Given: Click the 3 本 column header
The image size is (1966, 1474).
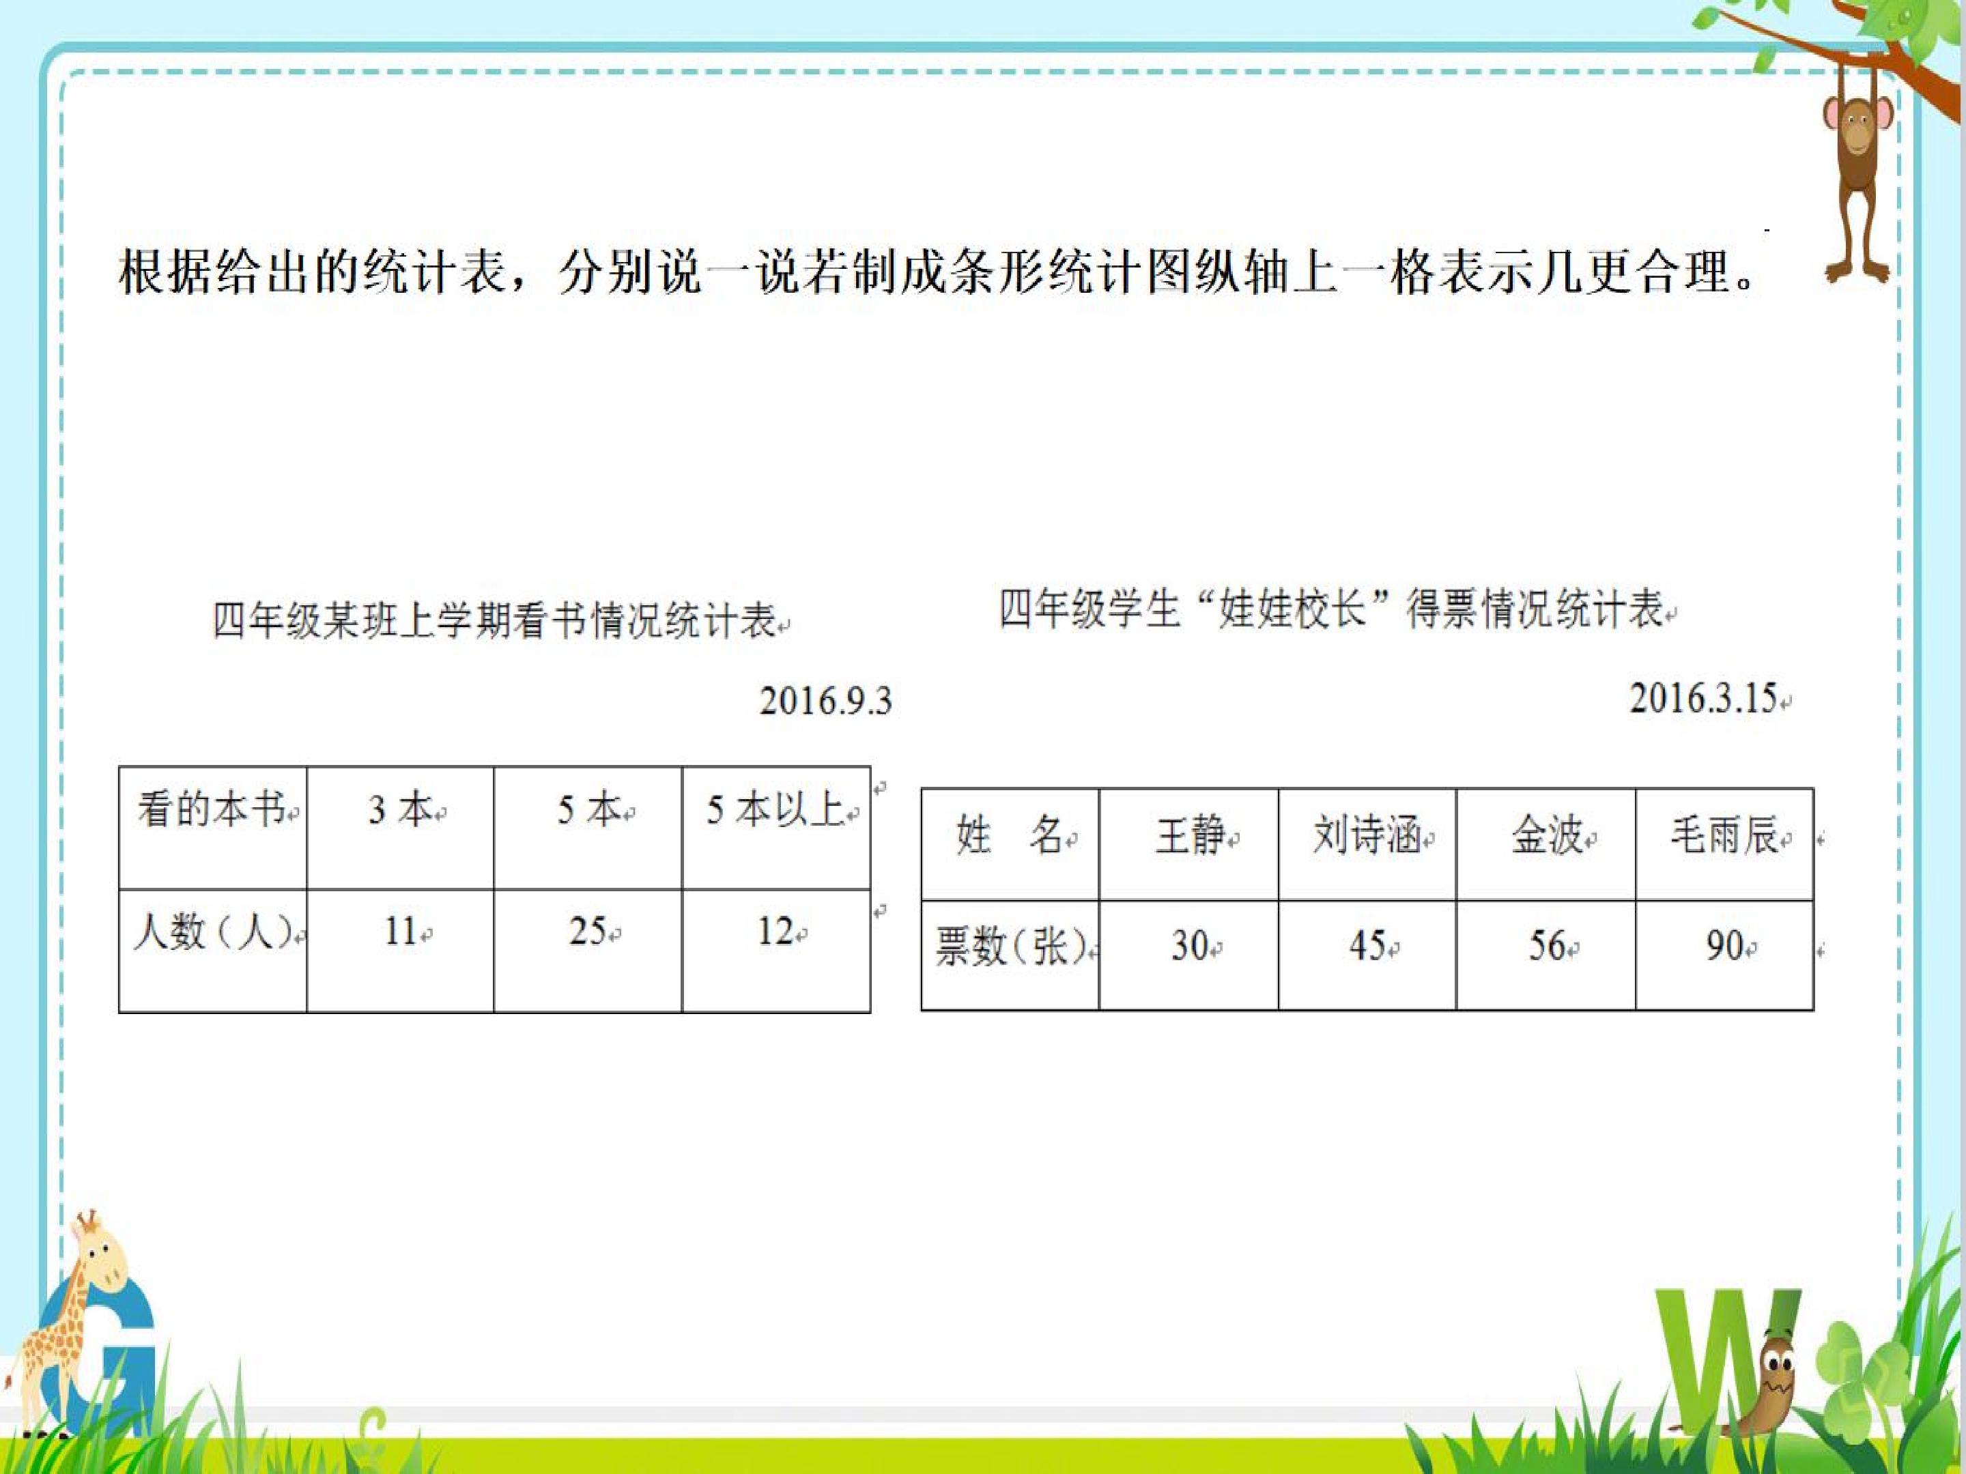Looking at the screenshot, I should tap(401, 827).
